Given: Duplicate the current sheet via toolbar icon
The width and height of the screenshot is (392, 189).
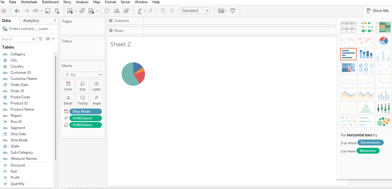Looking at the screenshot, I should tap(82, 11).
